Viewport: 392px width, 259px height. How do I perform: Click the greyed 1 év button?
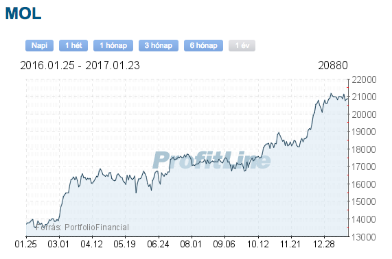coord(242,45)
